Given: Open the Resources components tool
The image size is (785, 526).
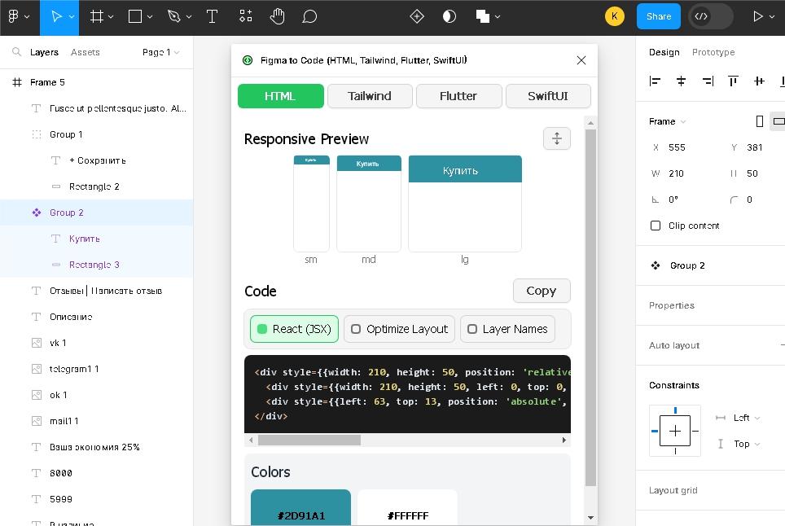Looking at the screenshot, I should tap(245, 16).
